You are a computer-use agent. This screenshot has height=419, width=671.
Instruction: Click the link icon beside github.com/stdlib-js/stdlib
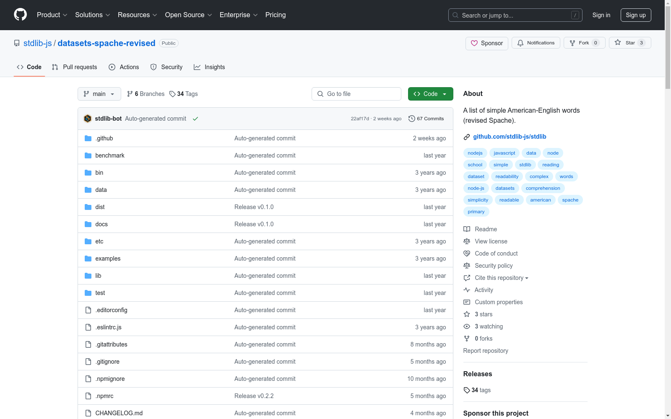pos(467,137)
